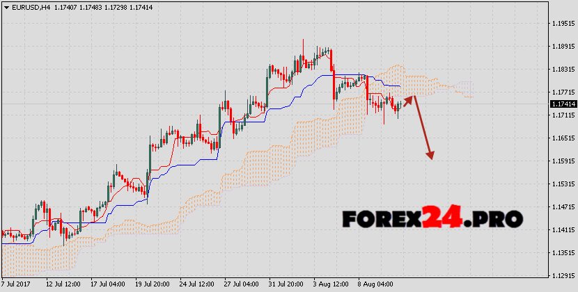The height and width of the screenshot is (292, 578).
Task: Select the 8 Aug 04:00 time label
Action: point(376,284)
